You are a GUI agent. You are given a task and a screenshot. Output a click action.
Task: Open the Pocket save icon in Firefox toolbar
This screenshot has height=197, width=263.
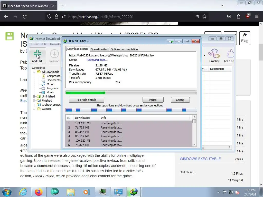coord(229,16)
